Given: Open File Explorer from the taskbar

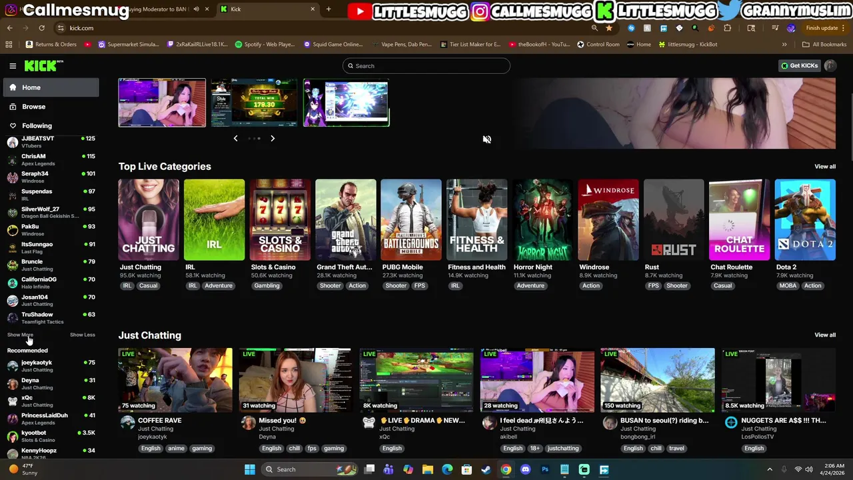Looking at the screenshot, I should 428,469.
